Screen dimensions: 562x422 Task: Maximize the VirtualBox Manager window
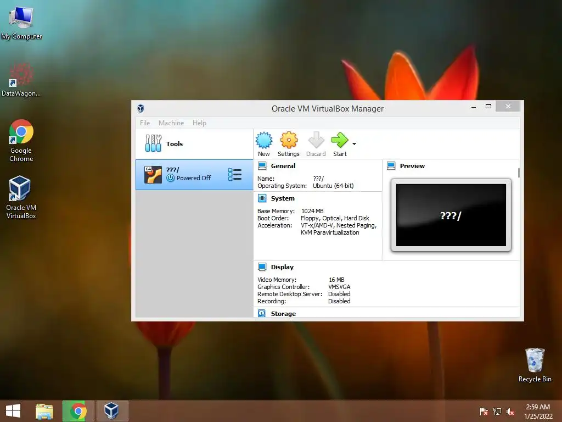point(488,106)
